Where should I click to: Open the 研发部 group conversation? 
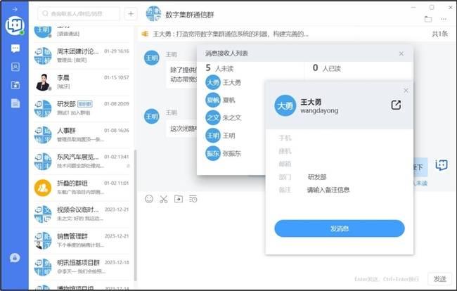(x=82, y=108)
